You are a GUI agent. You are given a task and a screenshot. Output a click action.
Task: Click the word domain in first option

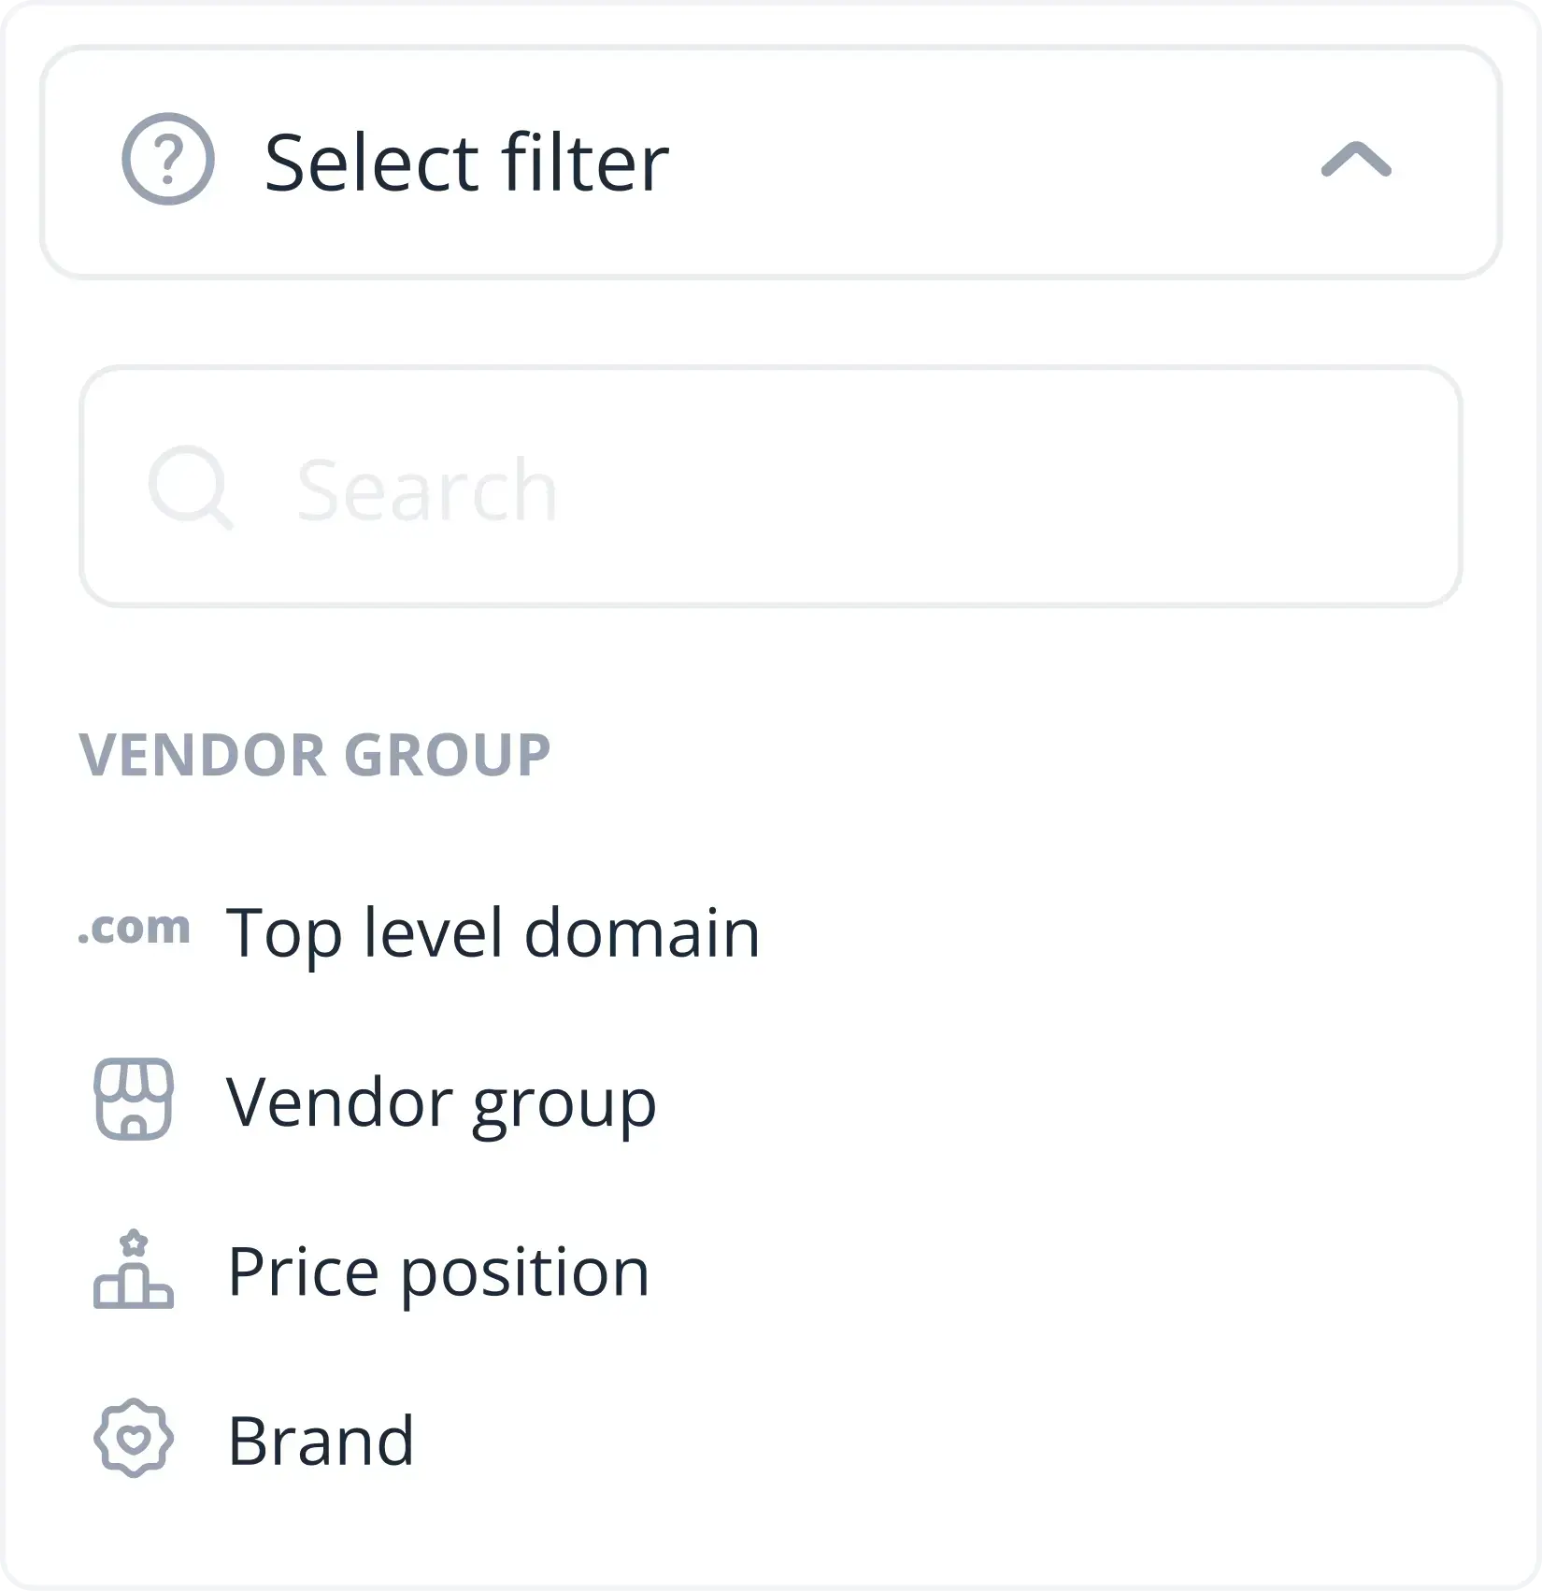(642, 933)
